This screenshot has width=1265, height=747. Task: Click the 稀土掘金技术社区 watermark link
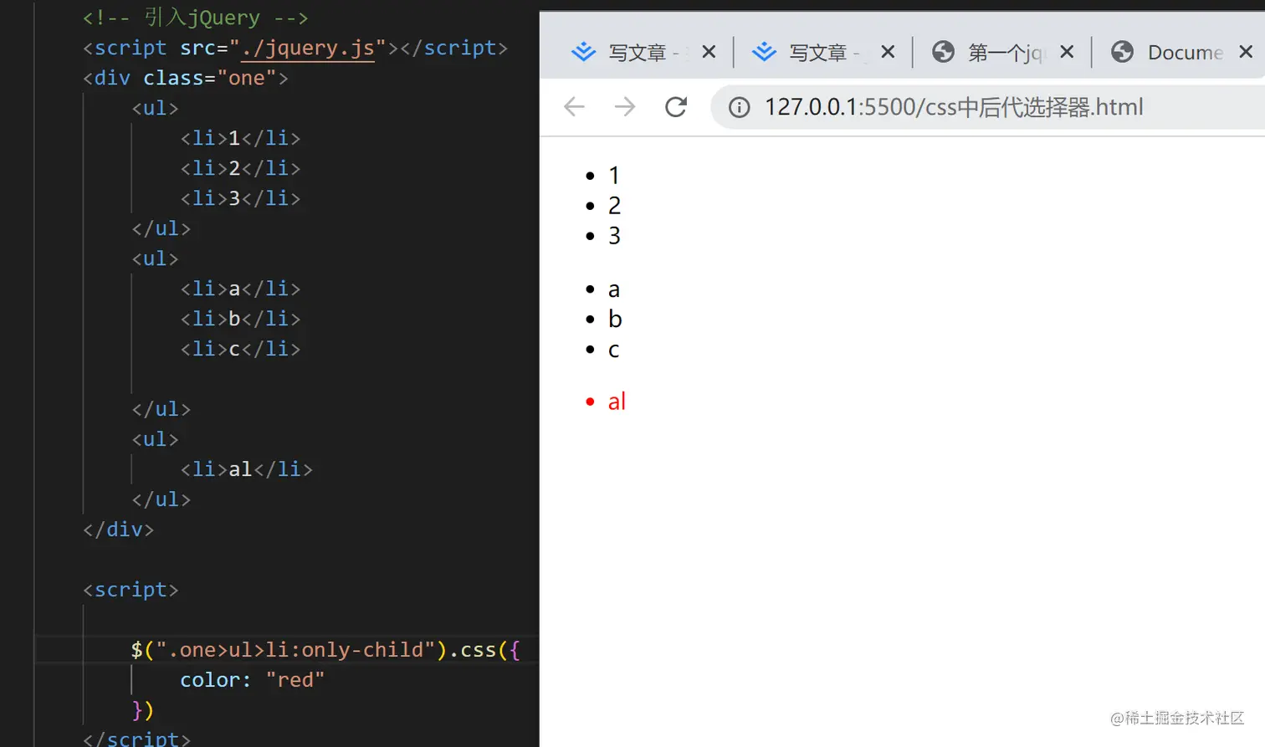pos(1176,719)
